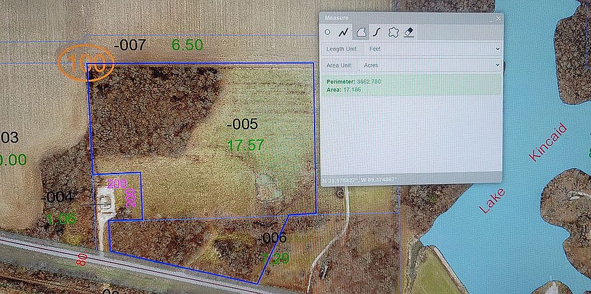The image size is (591, 294).
Task: Open the Area Unit dropdown showing Acres
Action: pyautogui.click(x=430, y=65)
